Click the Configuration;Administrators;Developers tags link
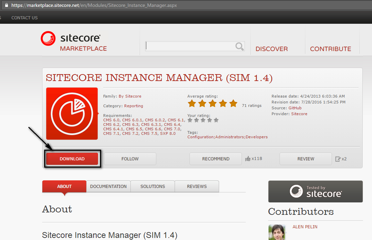372x240 pixels. 227,137
